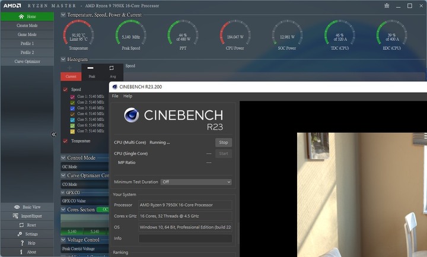Click the large Cinebench R23 sphere logo
Screen dimensions: 427x257
(132, 115)
